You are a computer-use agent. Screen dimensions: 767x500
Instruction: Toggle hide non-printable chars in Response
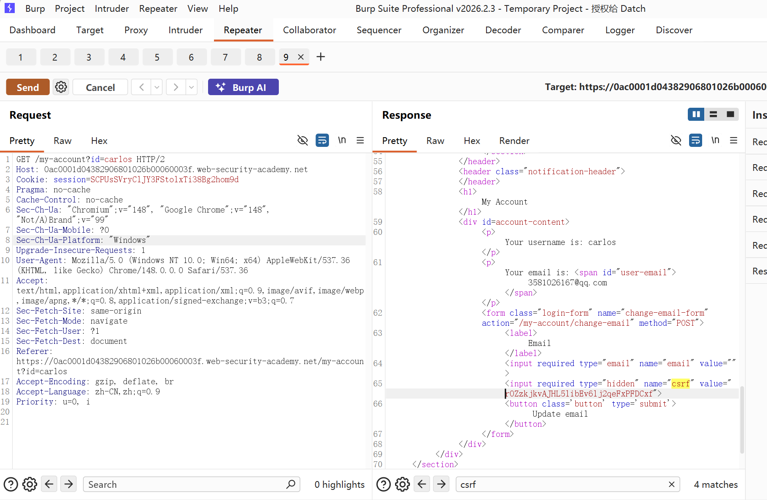676,140
